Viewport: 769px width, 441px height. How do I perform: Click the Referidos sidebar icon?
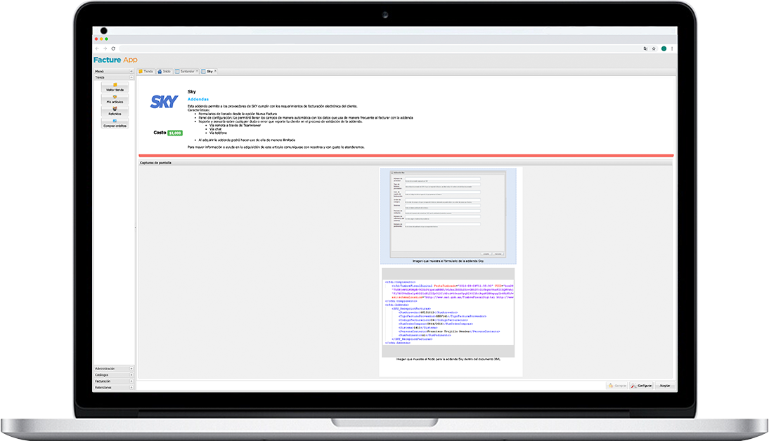click(x=115, y=110)
